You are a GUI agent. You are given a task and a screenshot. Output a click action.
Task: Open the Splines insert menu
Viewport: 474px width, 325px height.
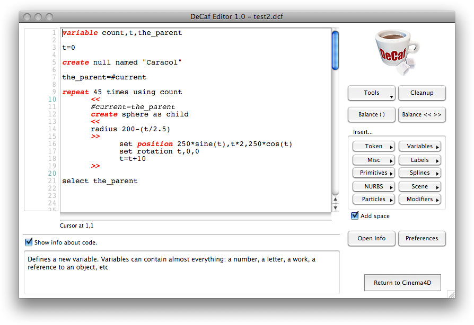(x=422, y=173)
